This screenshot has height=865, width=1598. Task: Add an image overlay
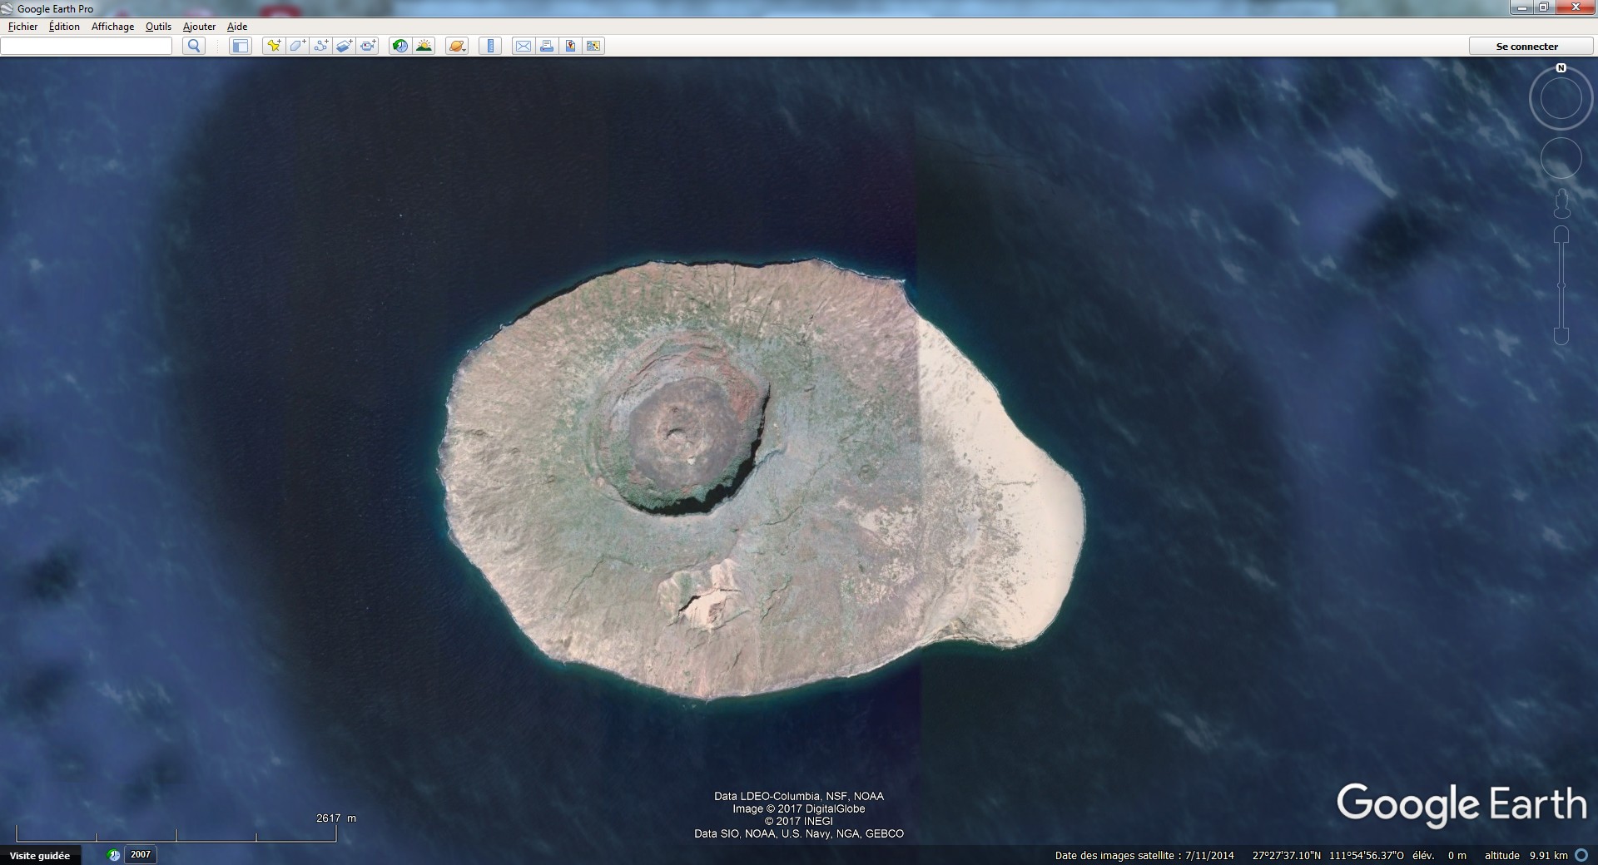point(344,46)
